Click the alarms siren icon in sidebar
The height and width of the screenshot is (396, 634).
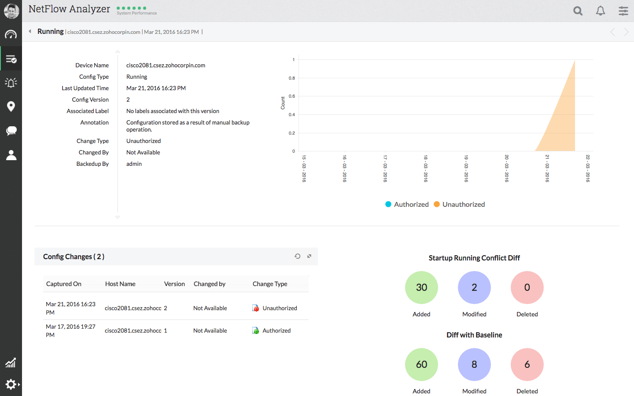[11, 83]
